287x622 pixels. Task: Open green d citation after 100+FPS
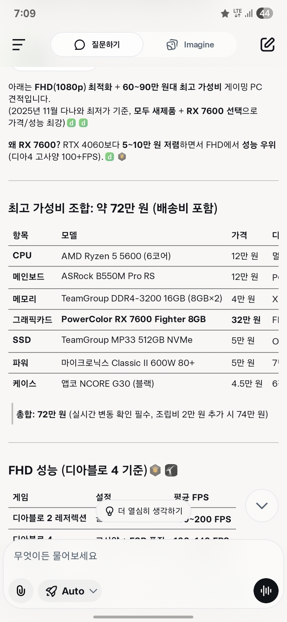tap(109, 157)
